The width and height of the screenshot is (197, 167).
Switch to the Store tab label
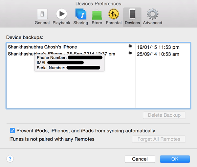97,23
